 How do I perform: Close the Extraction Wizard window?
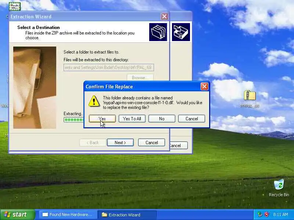(164, 16)
